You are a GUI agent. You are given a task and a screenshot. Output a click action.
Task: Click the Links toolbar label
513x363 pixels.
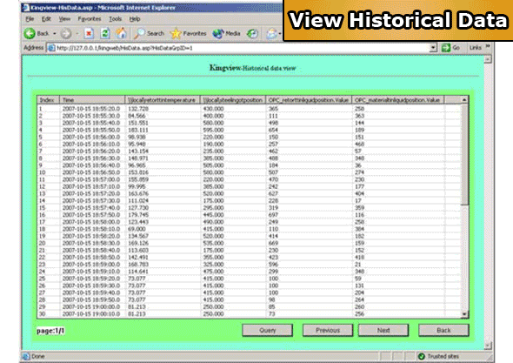click(x=475, y=48)
